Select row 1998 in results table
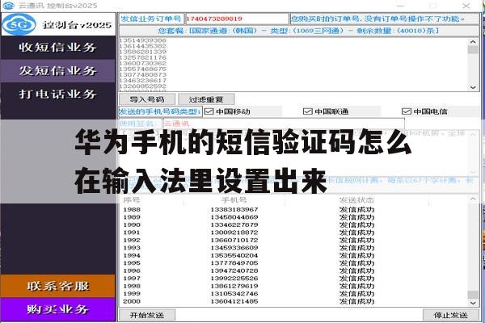485x323 pixels. pyautogui.click(x=293, y=286)
